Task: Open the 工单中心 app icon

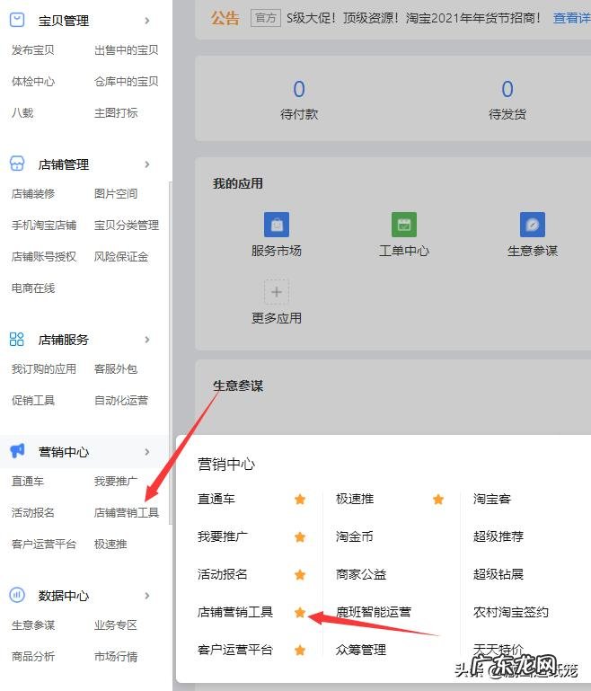Action: (x=404, y=225)
